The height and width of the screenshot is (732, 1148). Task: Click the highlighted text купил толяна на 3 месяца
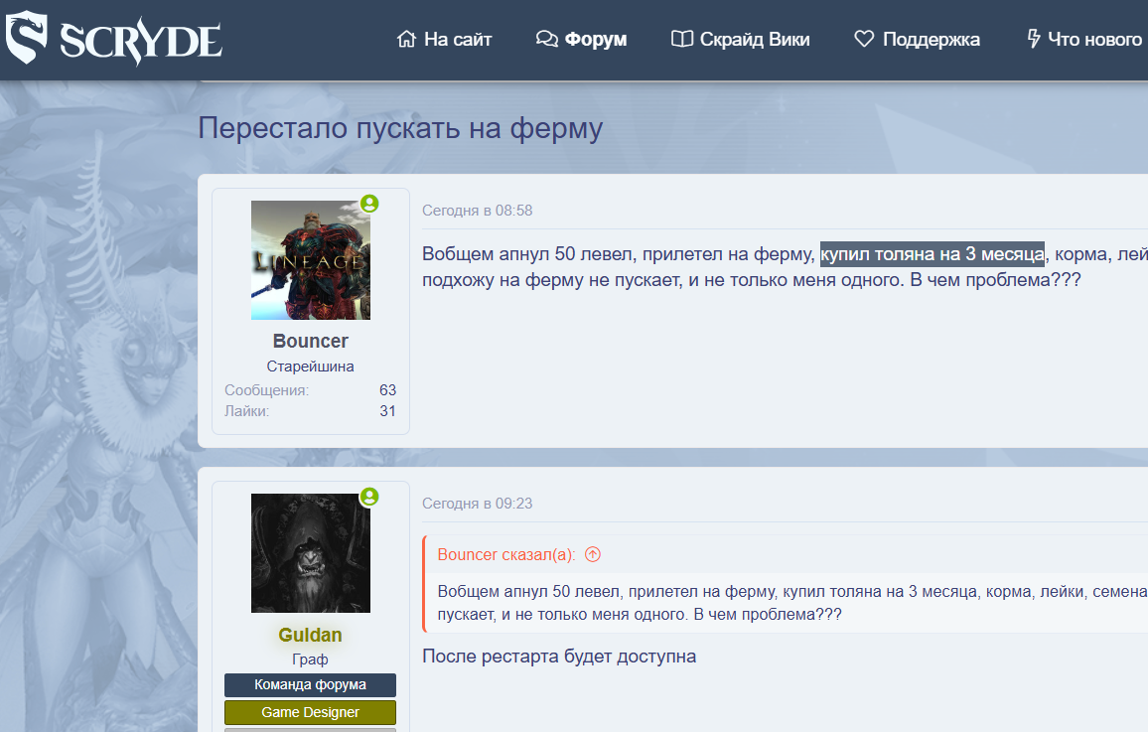coord(933,254)
